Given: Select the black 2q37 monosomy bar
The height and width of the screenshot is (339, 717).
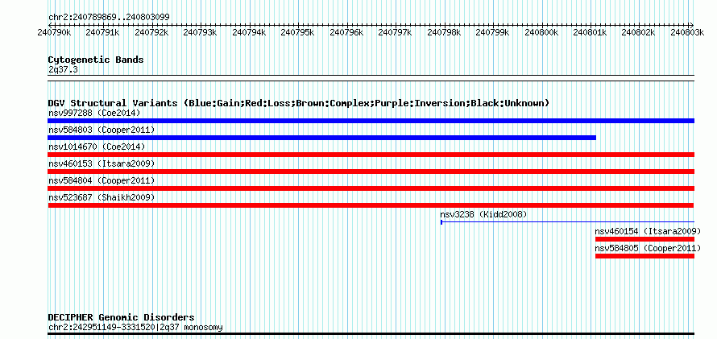Looking at the screenshot, I should tap(371, 333).
